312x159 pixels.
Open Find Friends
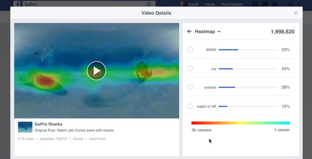pyautogui.click(x=231, y=4)
